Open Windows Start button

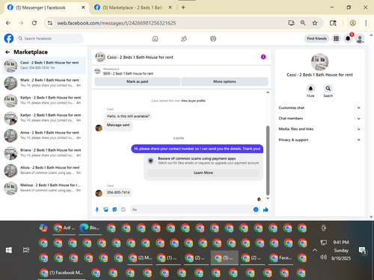click(9, 250)
